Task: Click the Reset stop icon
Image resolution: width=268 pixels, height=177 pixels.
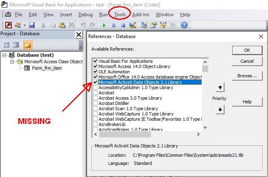Action: [123, 26]
